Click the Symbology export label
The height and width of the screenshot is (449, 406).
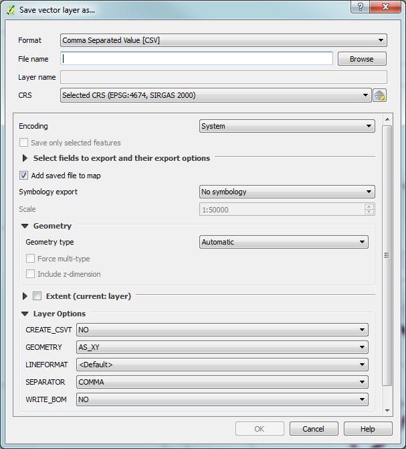coord(48,192)
